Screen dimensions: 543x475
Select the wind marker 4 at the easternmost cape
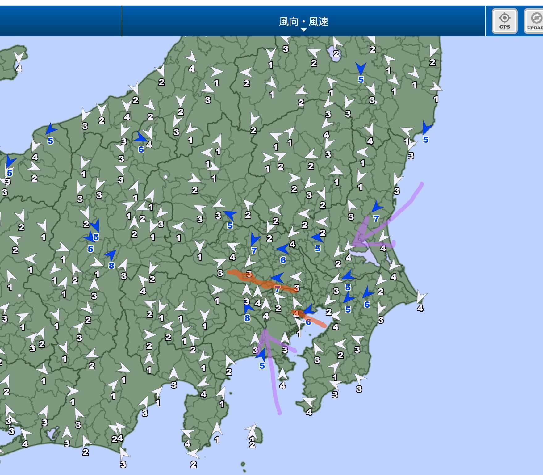coord(421,301)
